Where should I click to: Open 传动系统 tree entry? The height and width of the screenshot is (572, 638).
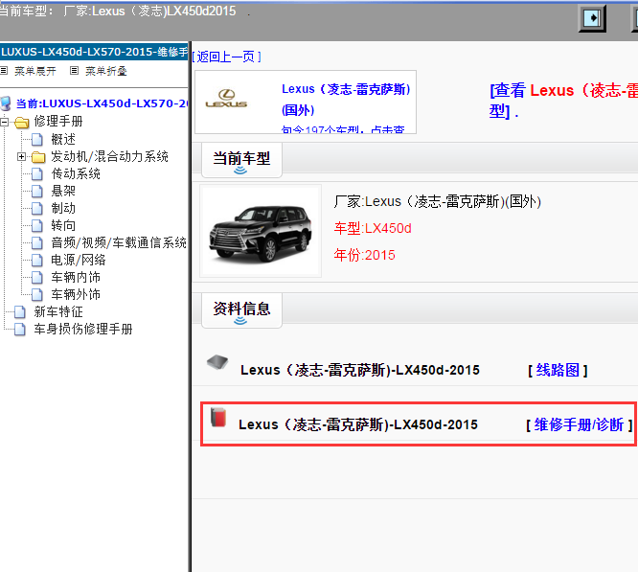pos(76,173)
